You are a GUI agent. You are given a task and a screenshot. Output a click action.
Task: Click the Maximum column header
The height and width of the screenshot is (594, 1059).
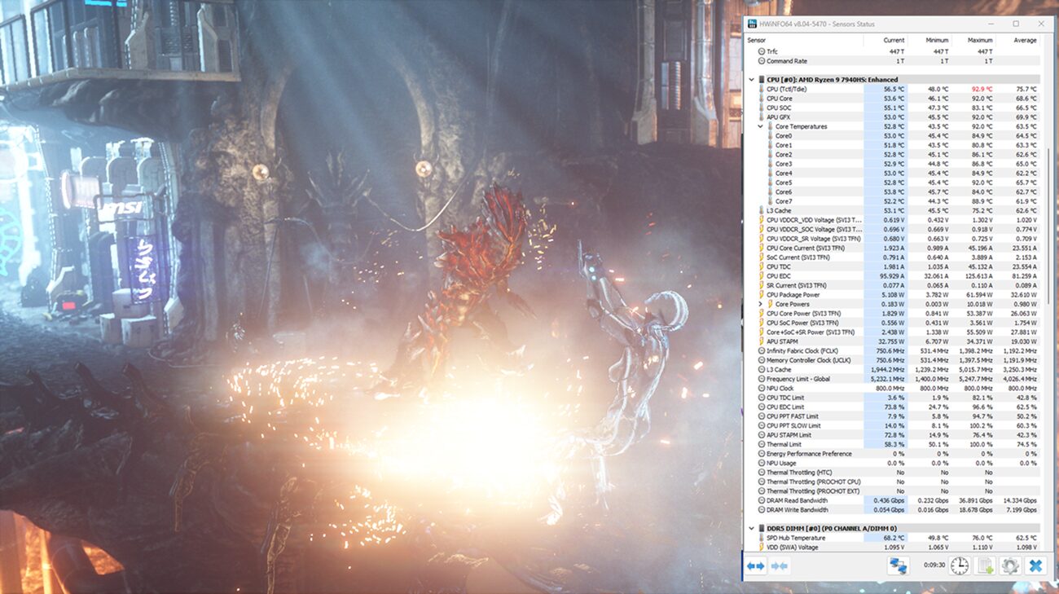click(973, 40)
